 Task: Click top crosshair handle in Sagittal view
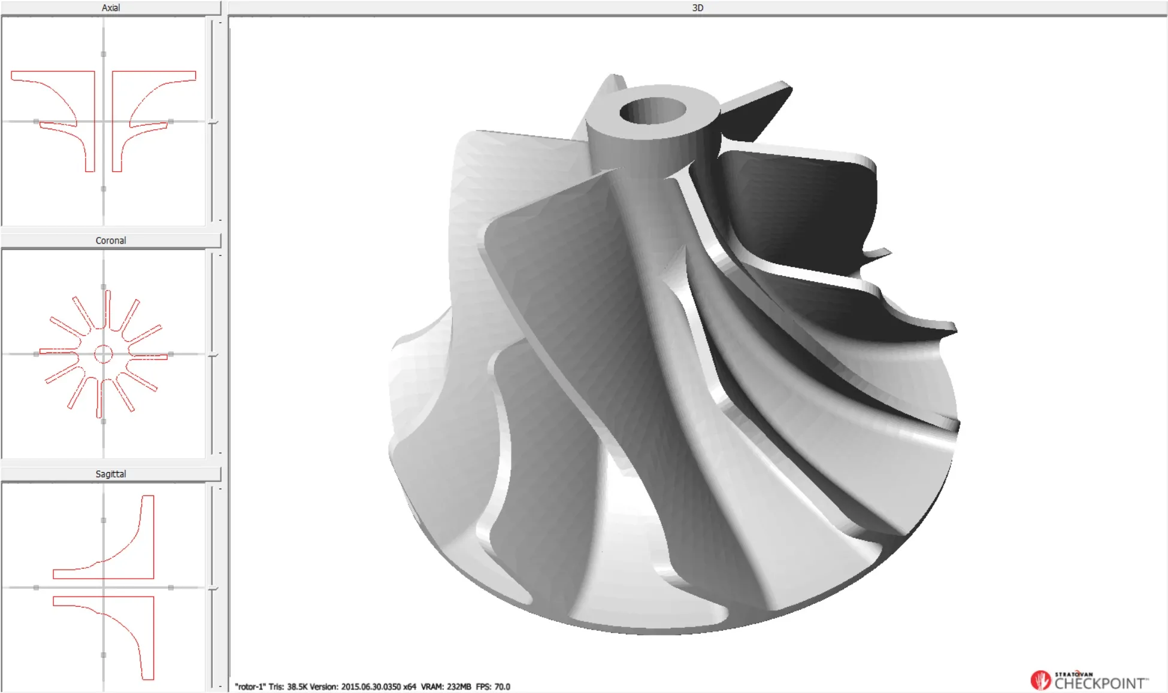click(104, 521)
